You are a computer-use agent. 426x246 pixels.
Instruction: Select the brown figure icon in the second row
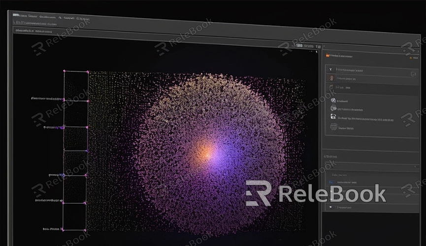click(x=331, y=78)
